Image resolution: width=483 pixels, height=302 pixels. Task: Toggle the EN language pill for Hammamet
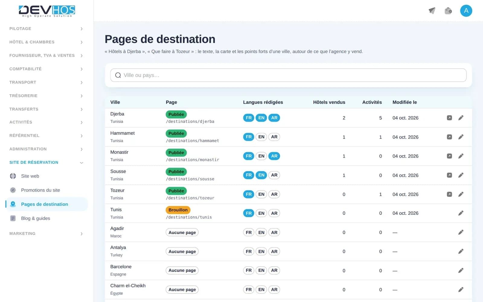[261, 137]
